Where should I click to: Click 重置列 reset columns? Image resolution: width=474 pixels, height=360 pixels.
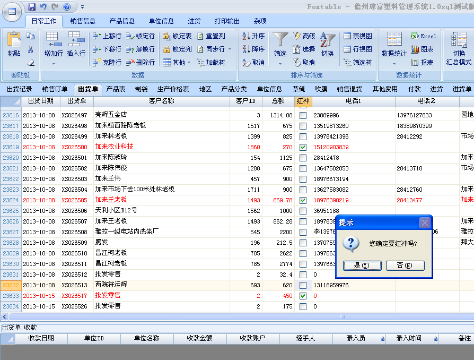click(212, 36)
